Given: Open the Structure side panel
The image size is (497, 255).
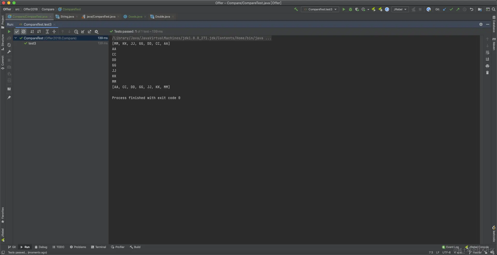Looking at the screenshot, I should pyautogui.click(x=3, y=42).
